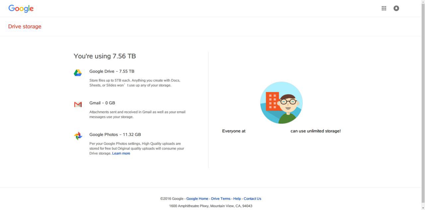Open the Google apps grid

point(384,8)
